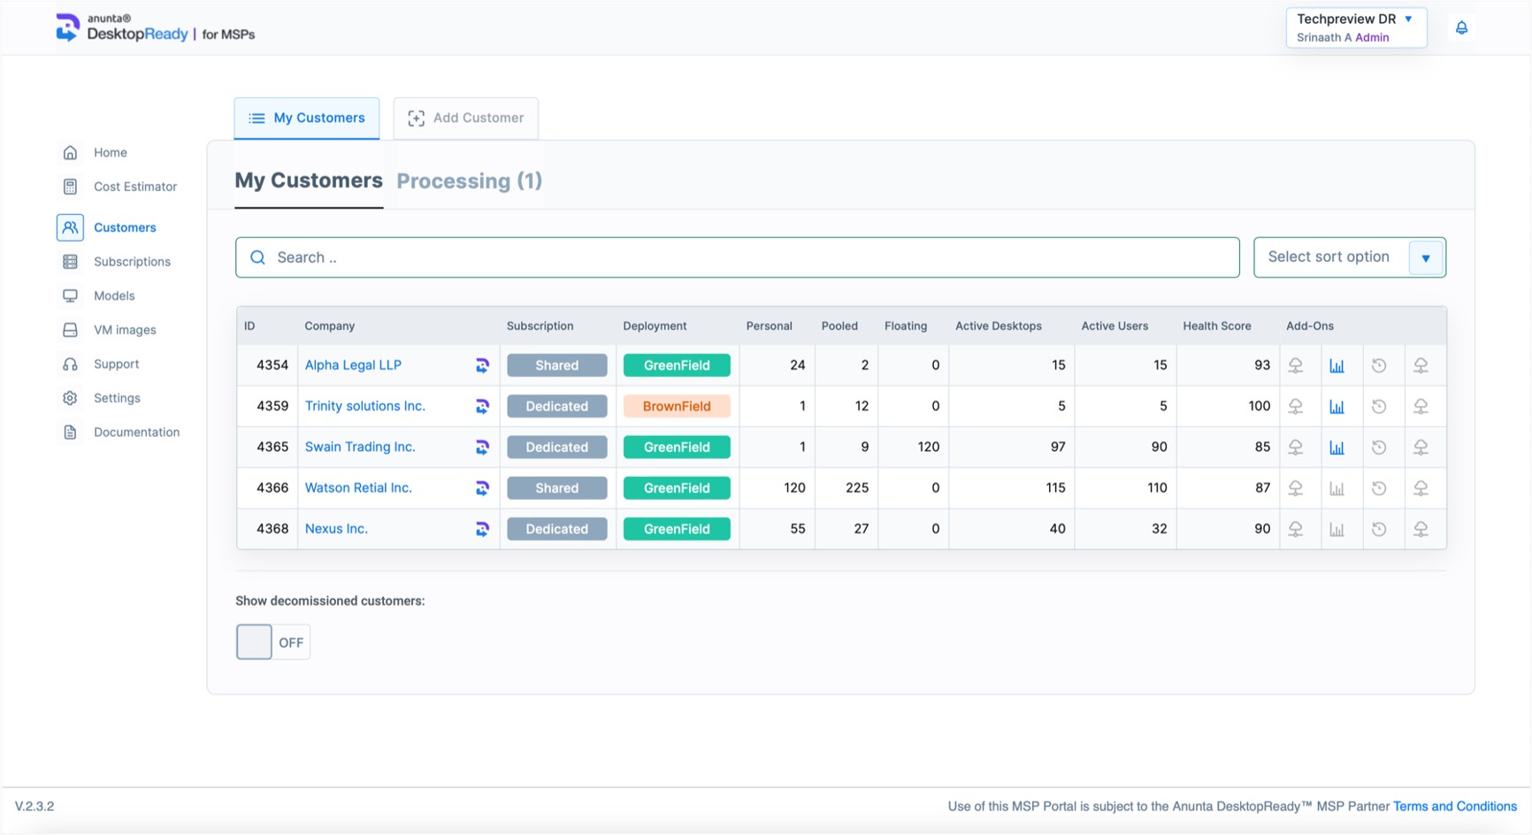Click the VM images sidebar icon
Viewport: 1532px width, 835px height.
pos(71,329)
